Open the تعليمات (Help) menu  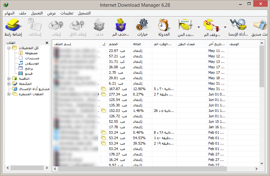coord(67,13)
